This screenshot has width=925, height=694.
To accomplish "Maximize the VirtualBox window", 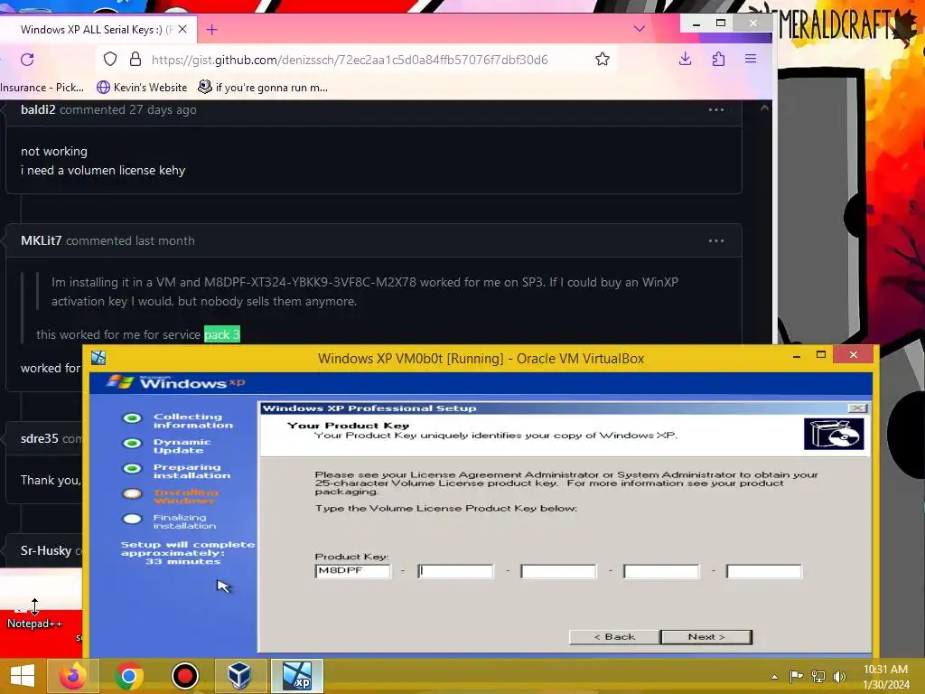I will click(820, 354).
